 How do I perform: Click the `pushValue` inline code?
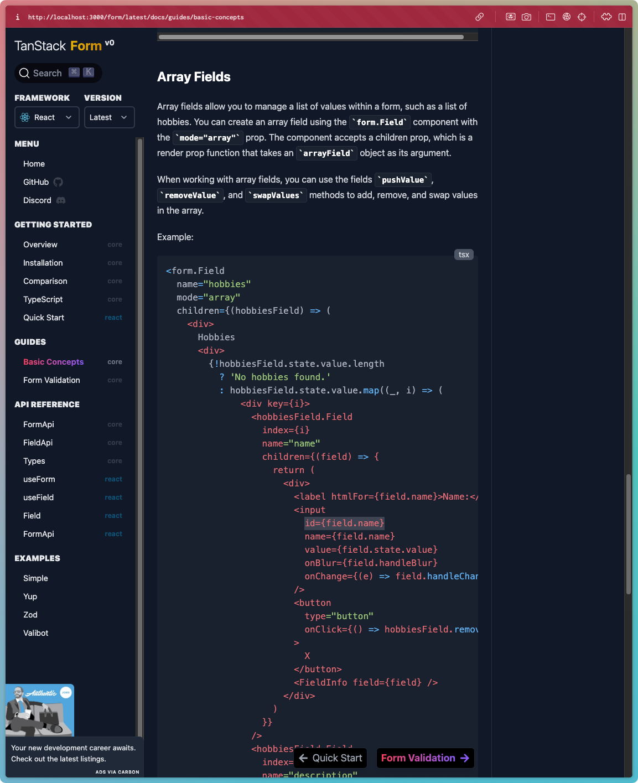[403, 180]
